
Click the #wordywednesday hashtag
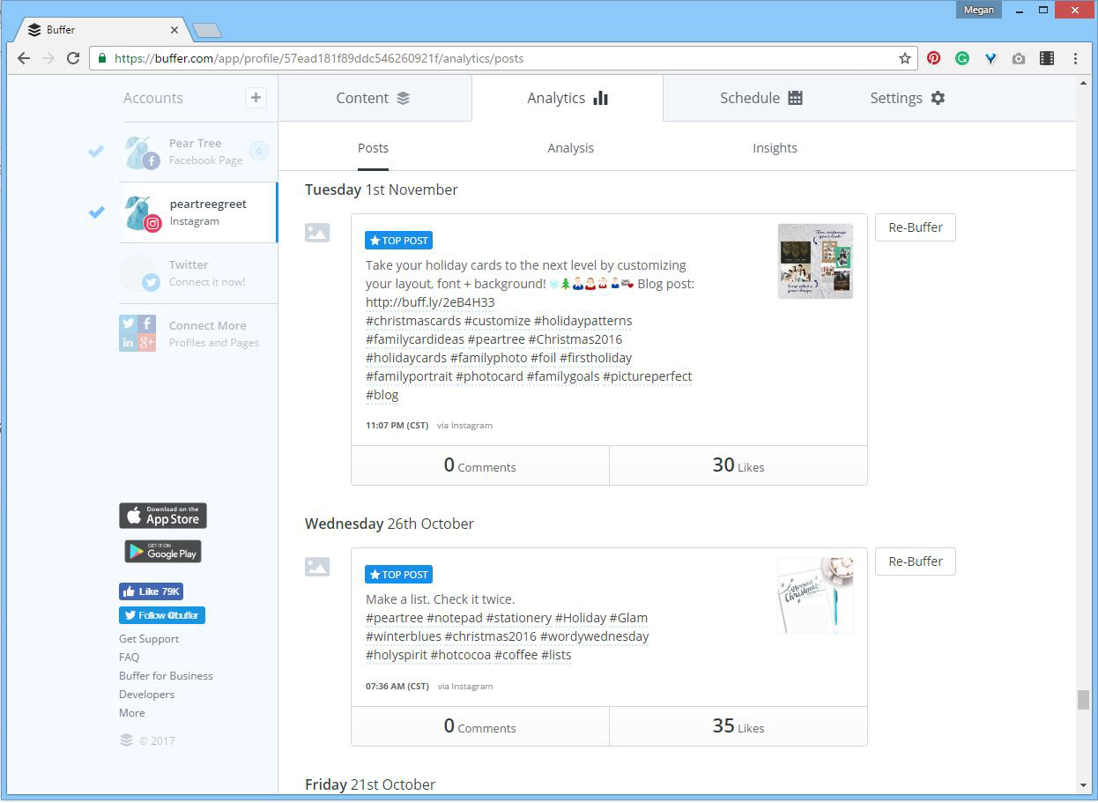(595, 636)
